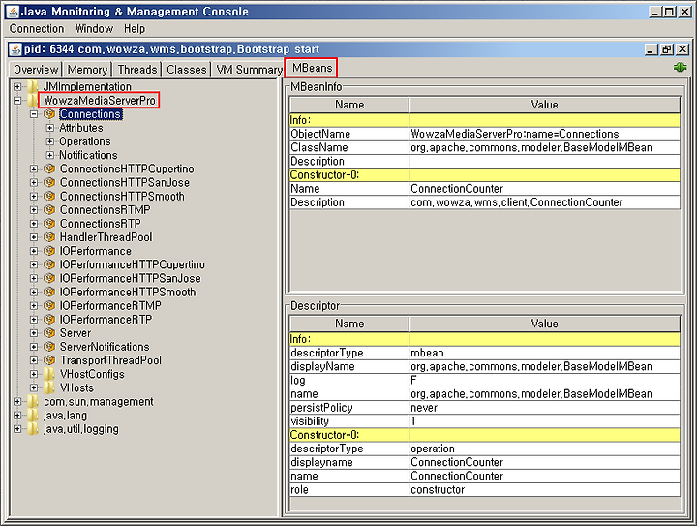Click the ObjectName value cell
Viewport: 697px width, 526px height.
point(544,134)
